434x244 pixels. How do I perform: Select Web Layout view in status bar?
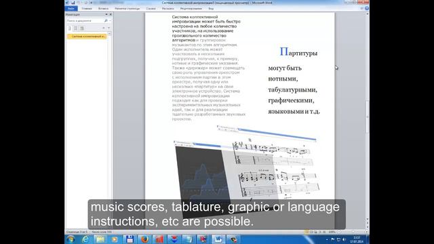pyautogui.click(x=315, y=232)
